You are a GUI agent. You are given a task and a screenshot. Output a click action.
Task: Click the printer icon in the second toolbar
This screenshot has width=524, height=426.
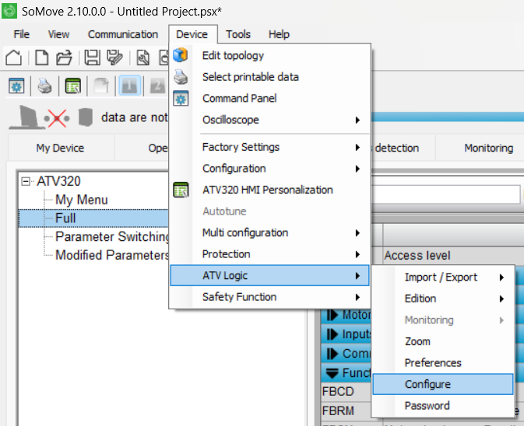click(44, 86)
